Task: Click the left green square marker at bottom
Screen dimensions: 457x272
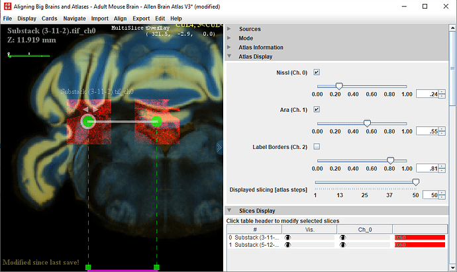Action: pos(88,267)
